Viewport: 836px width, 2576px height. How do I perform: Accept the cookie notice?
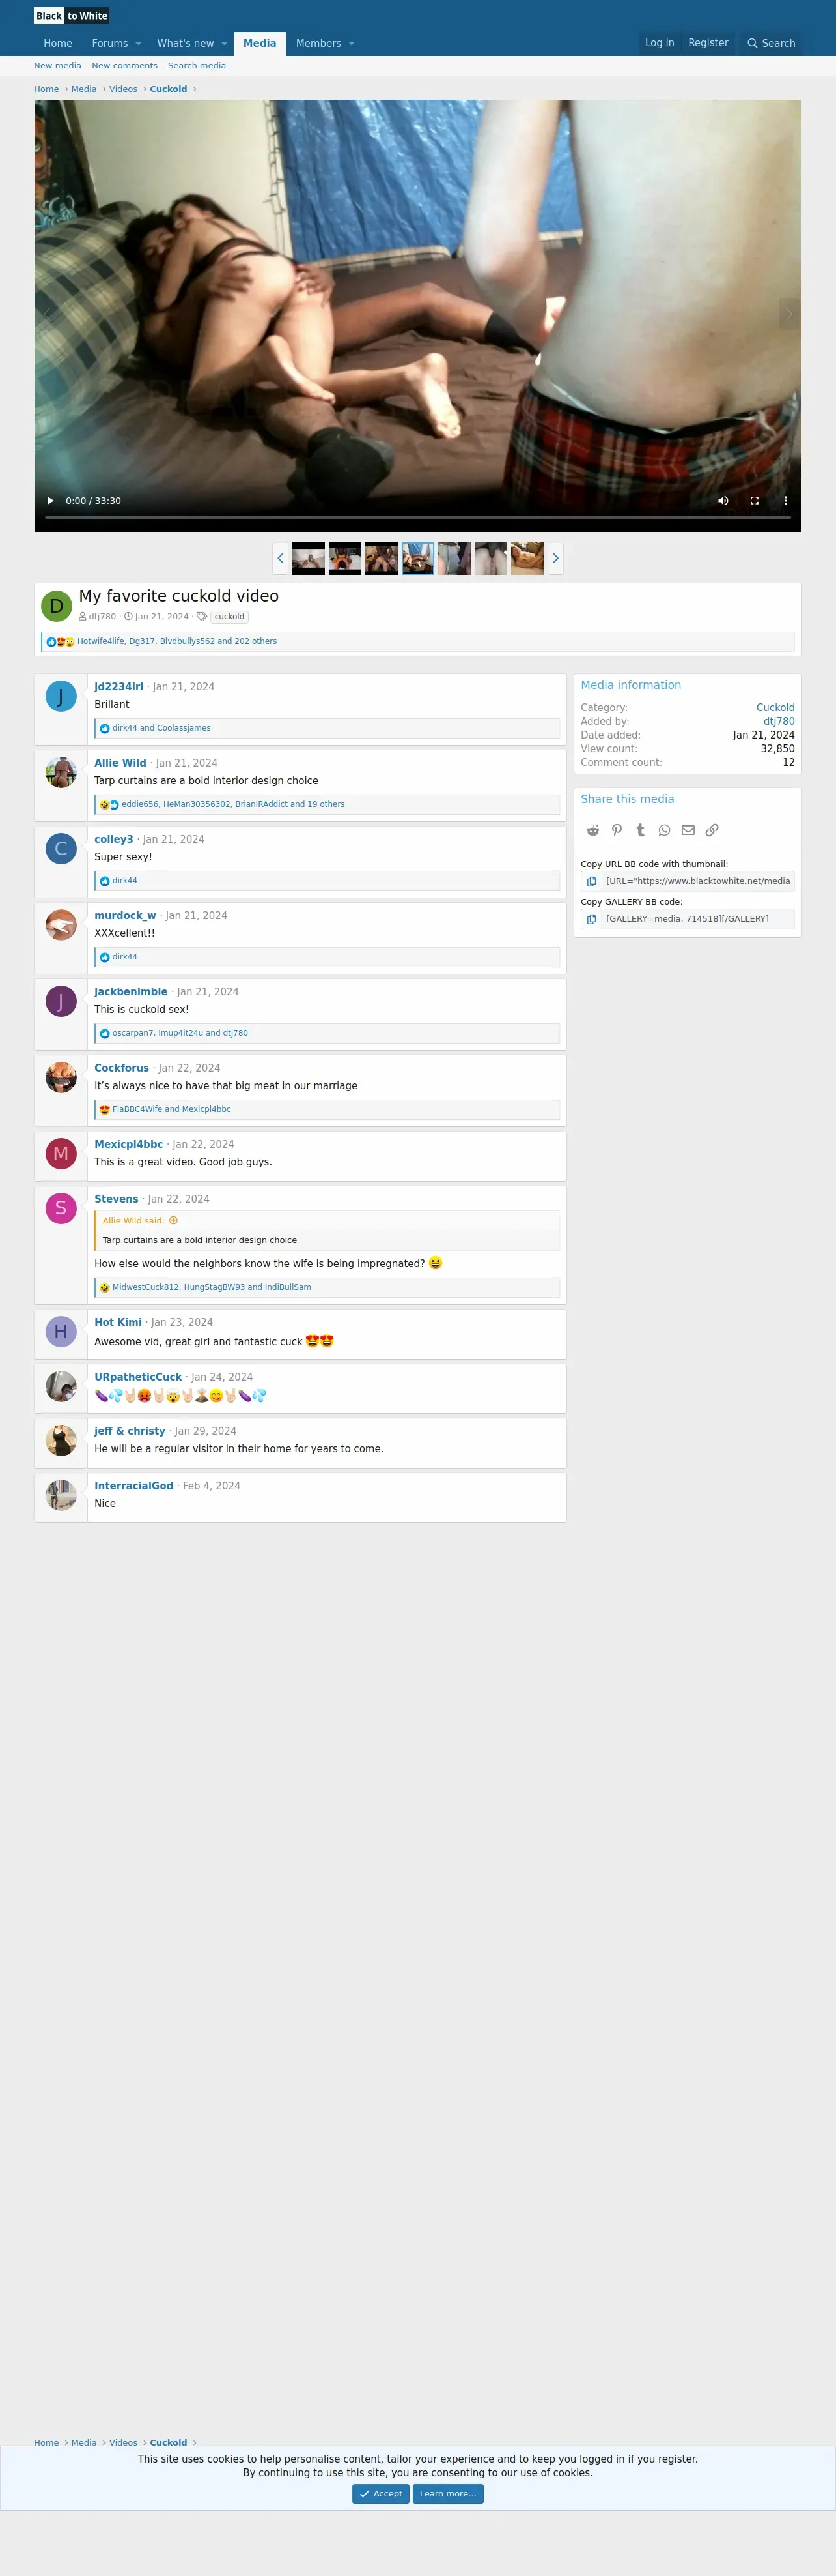click(x=380, y=2494)
